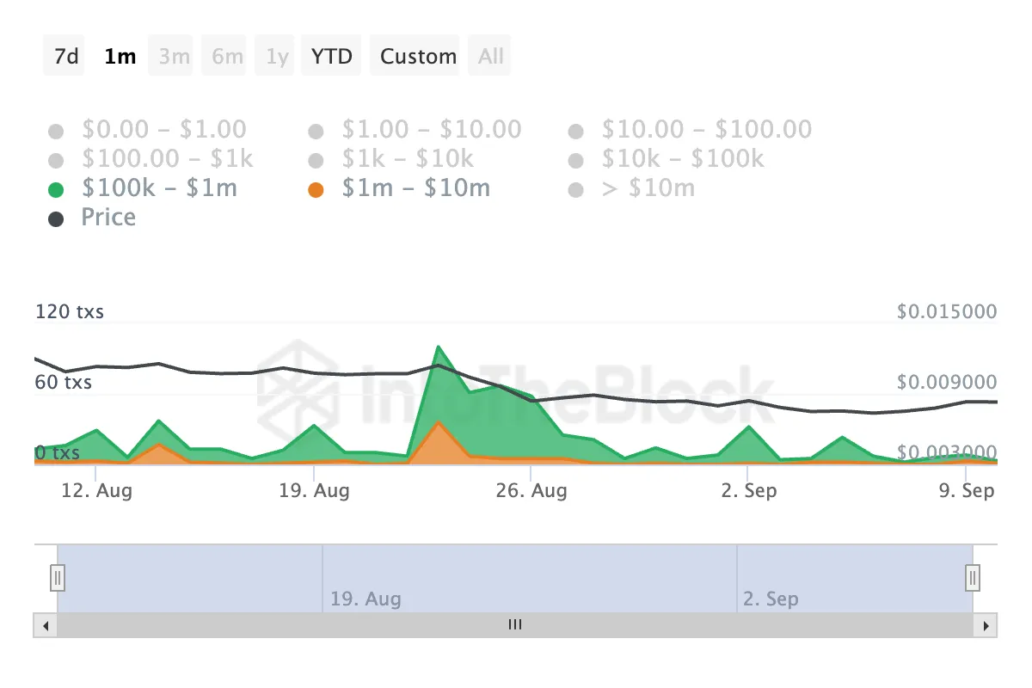Click the right navigator range handle
The image size is (1032, 688).
973,576
